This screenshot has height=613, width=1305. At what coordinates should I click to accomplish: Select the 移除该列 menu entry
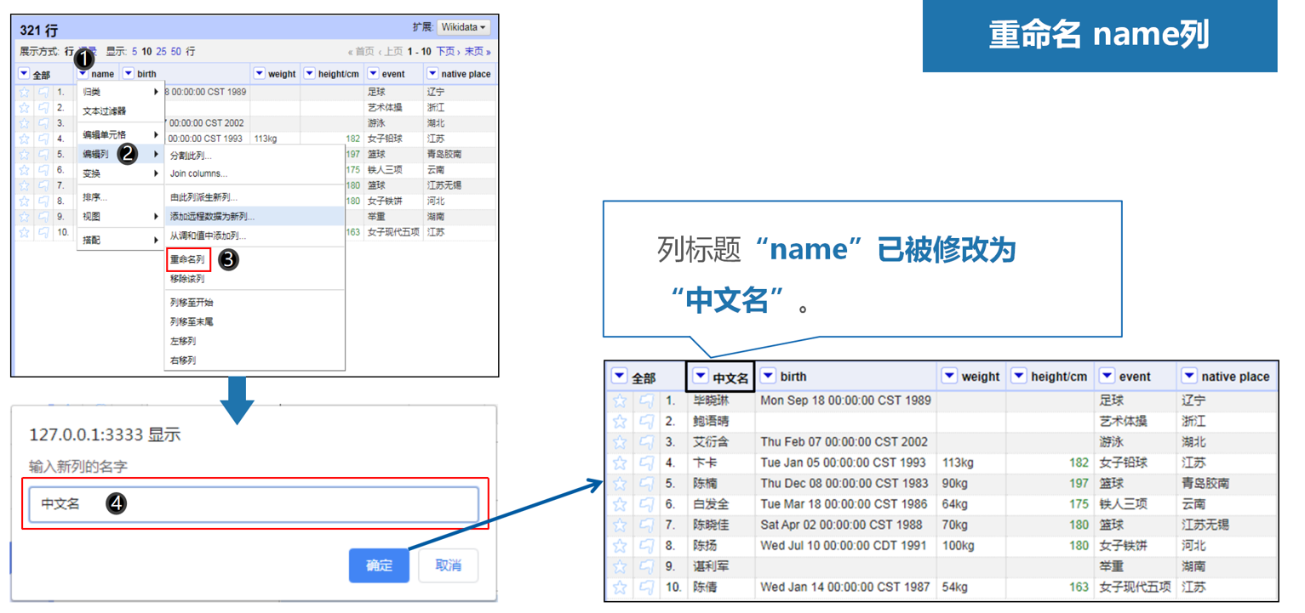(x=255, y=279)
